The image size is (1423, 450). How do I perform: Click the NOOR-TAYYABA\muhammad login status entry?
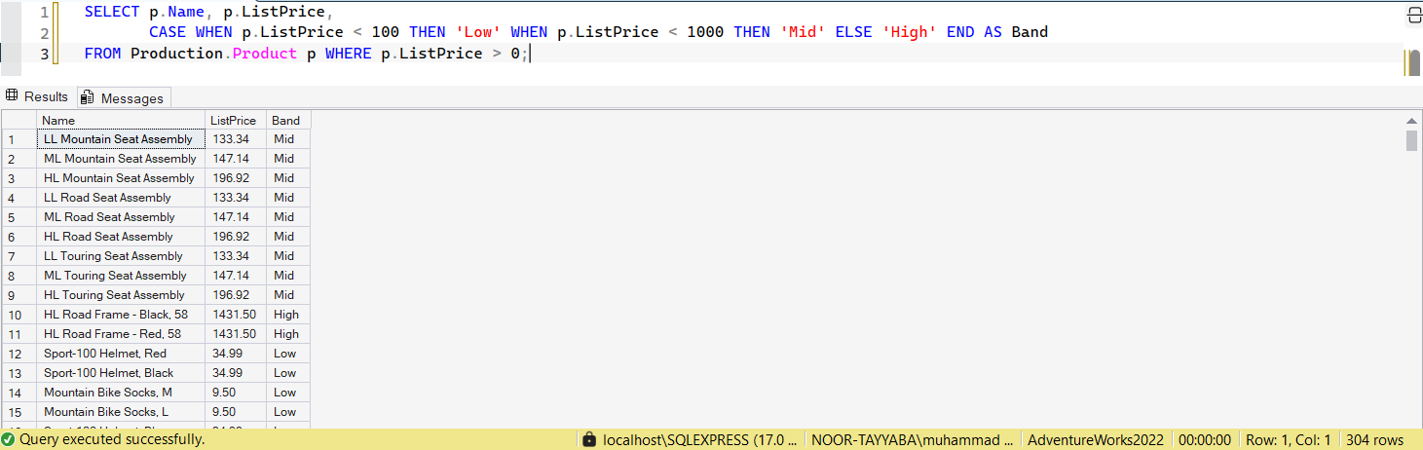[913, 439]
